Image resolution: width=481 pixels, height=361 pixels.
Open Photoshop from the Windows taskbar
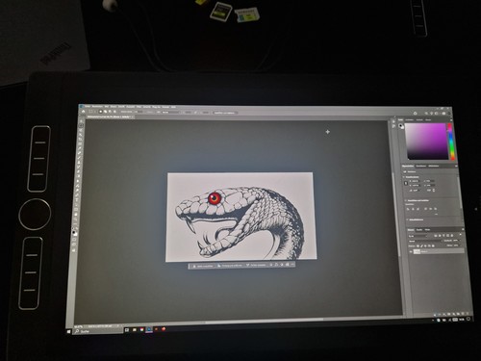pyautogui.click(x=149, y=329)
